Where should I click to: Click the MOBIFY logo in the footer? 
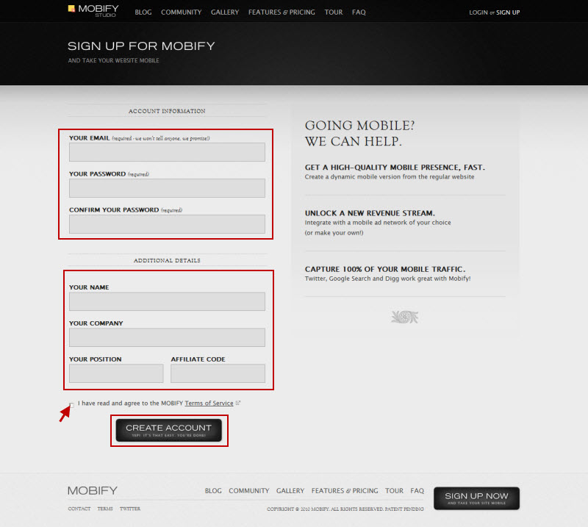click(x=93, y=490)
